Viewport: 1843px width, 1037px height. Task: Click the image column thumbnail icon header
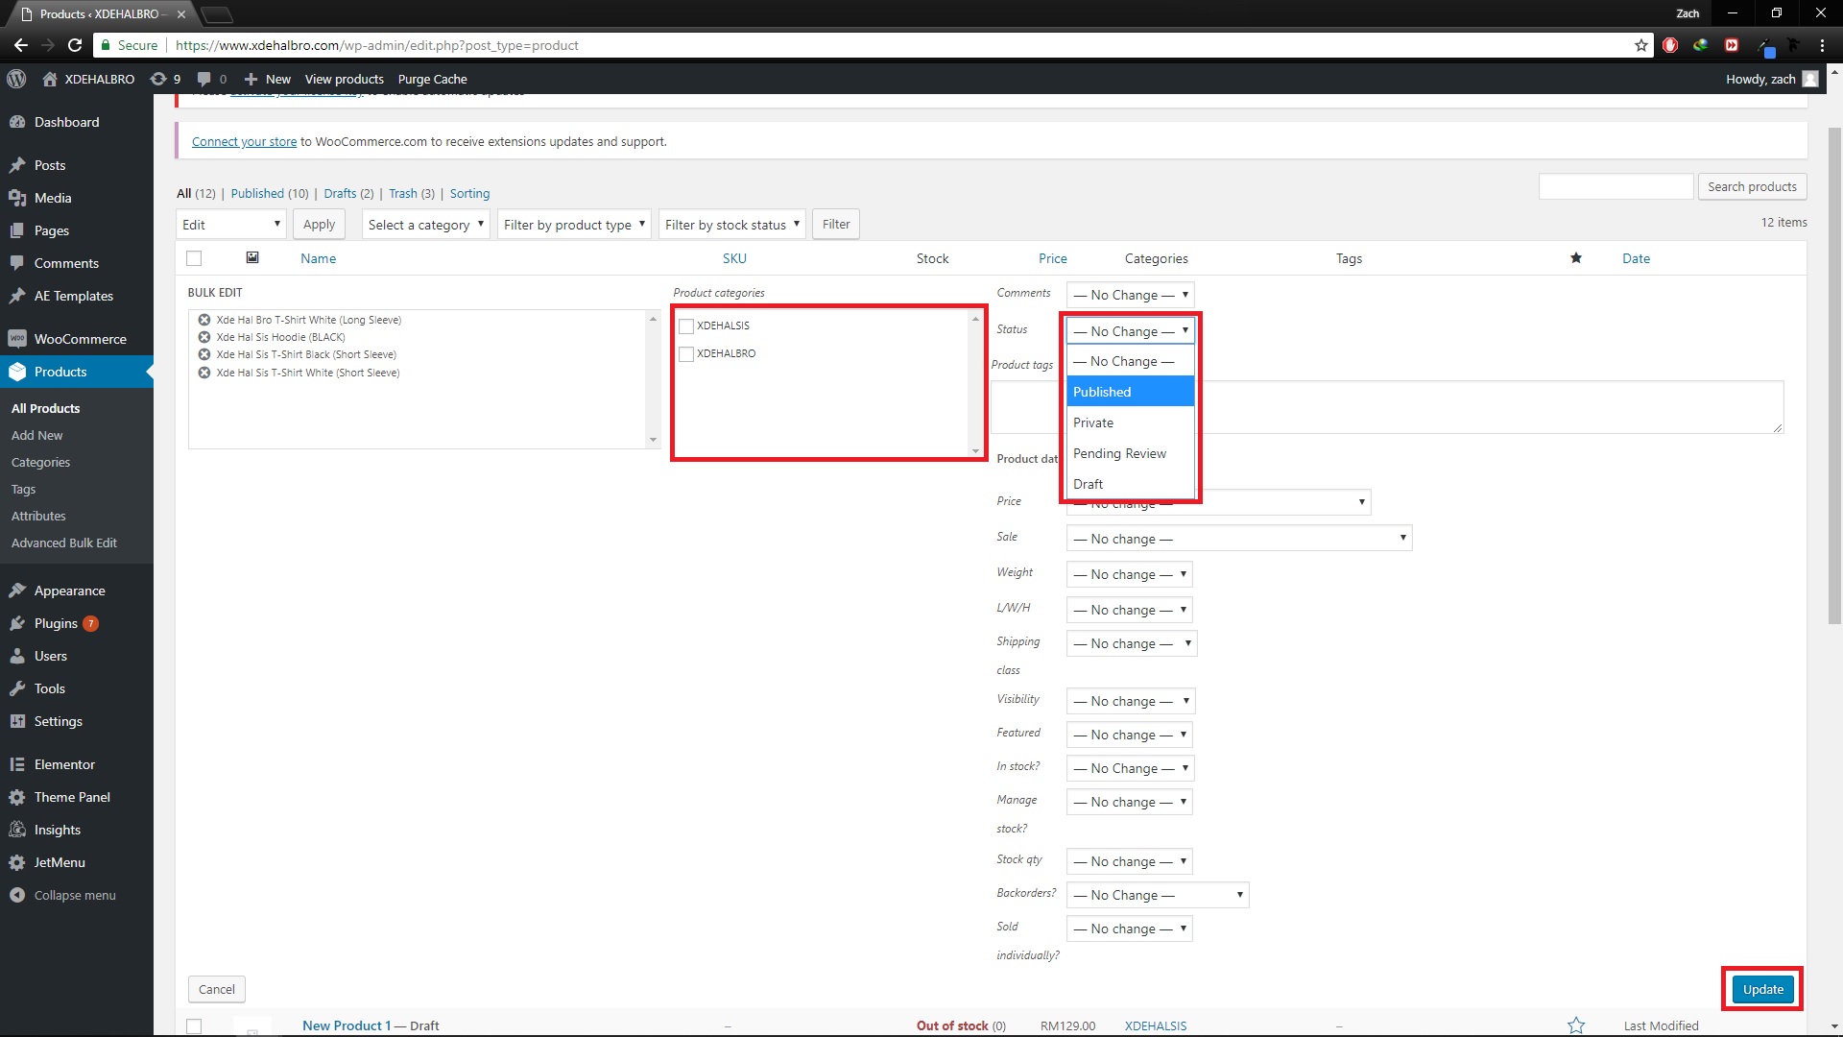pyautogui.click(x=252, y=257)
